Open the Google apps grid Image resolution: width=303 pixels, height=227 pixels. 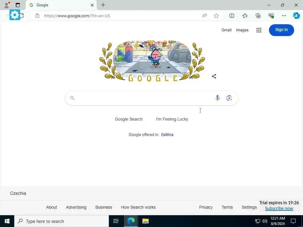pos(259,30)
